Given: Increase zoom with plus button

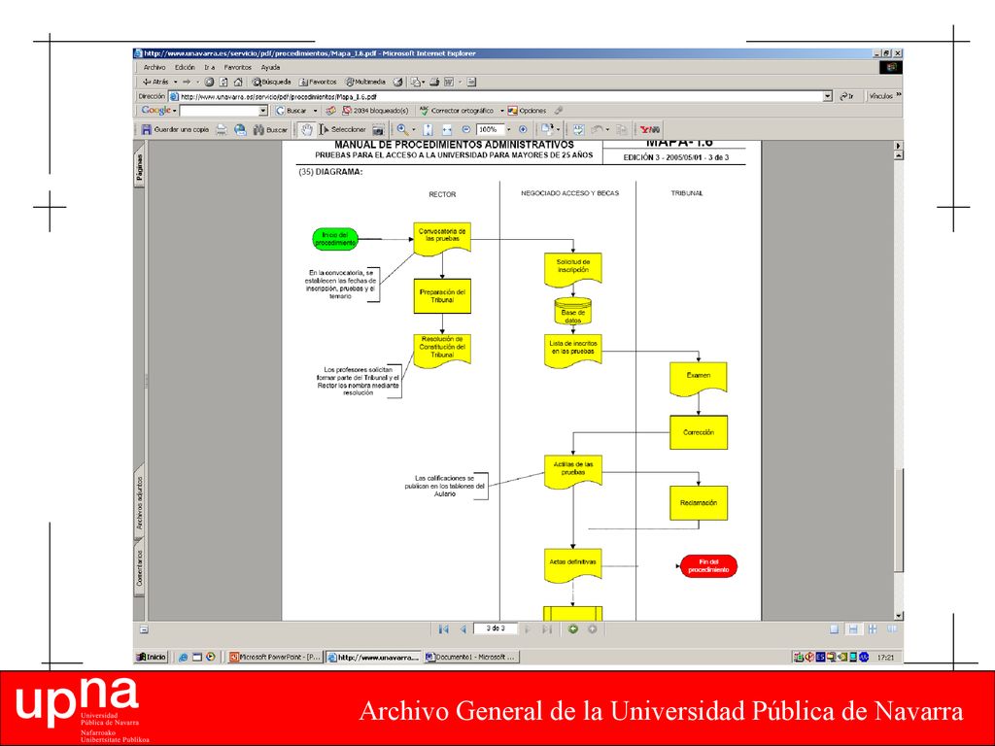Looking at the screenshot, I should (523, 129).
